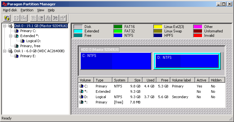This screenshot has width=234, height=122.
Task: Select the C: NTFS partition block
Action: 116,61
